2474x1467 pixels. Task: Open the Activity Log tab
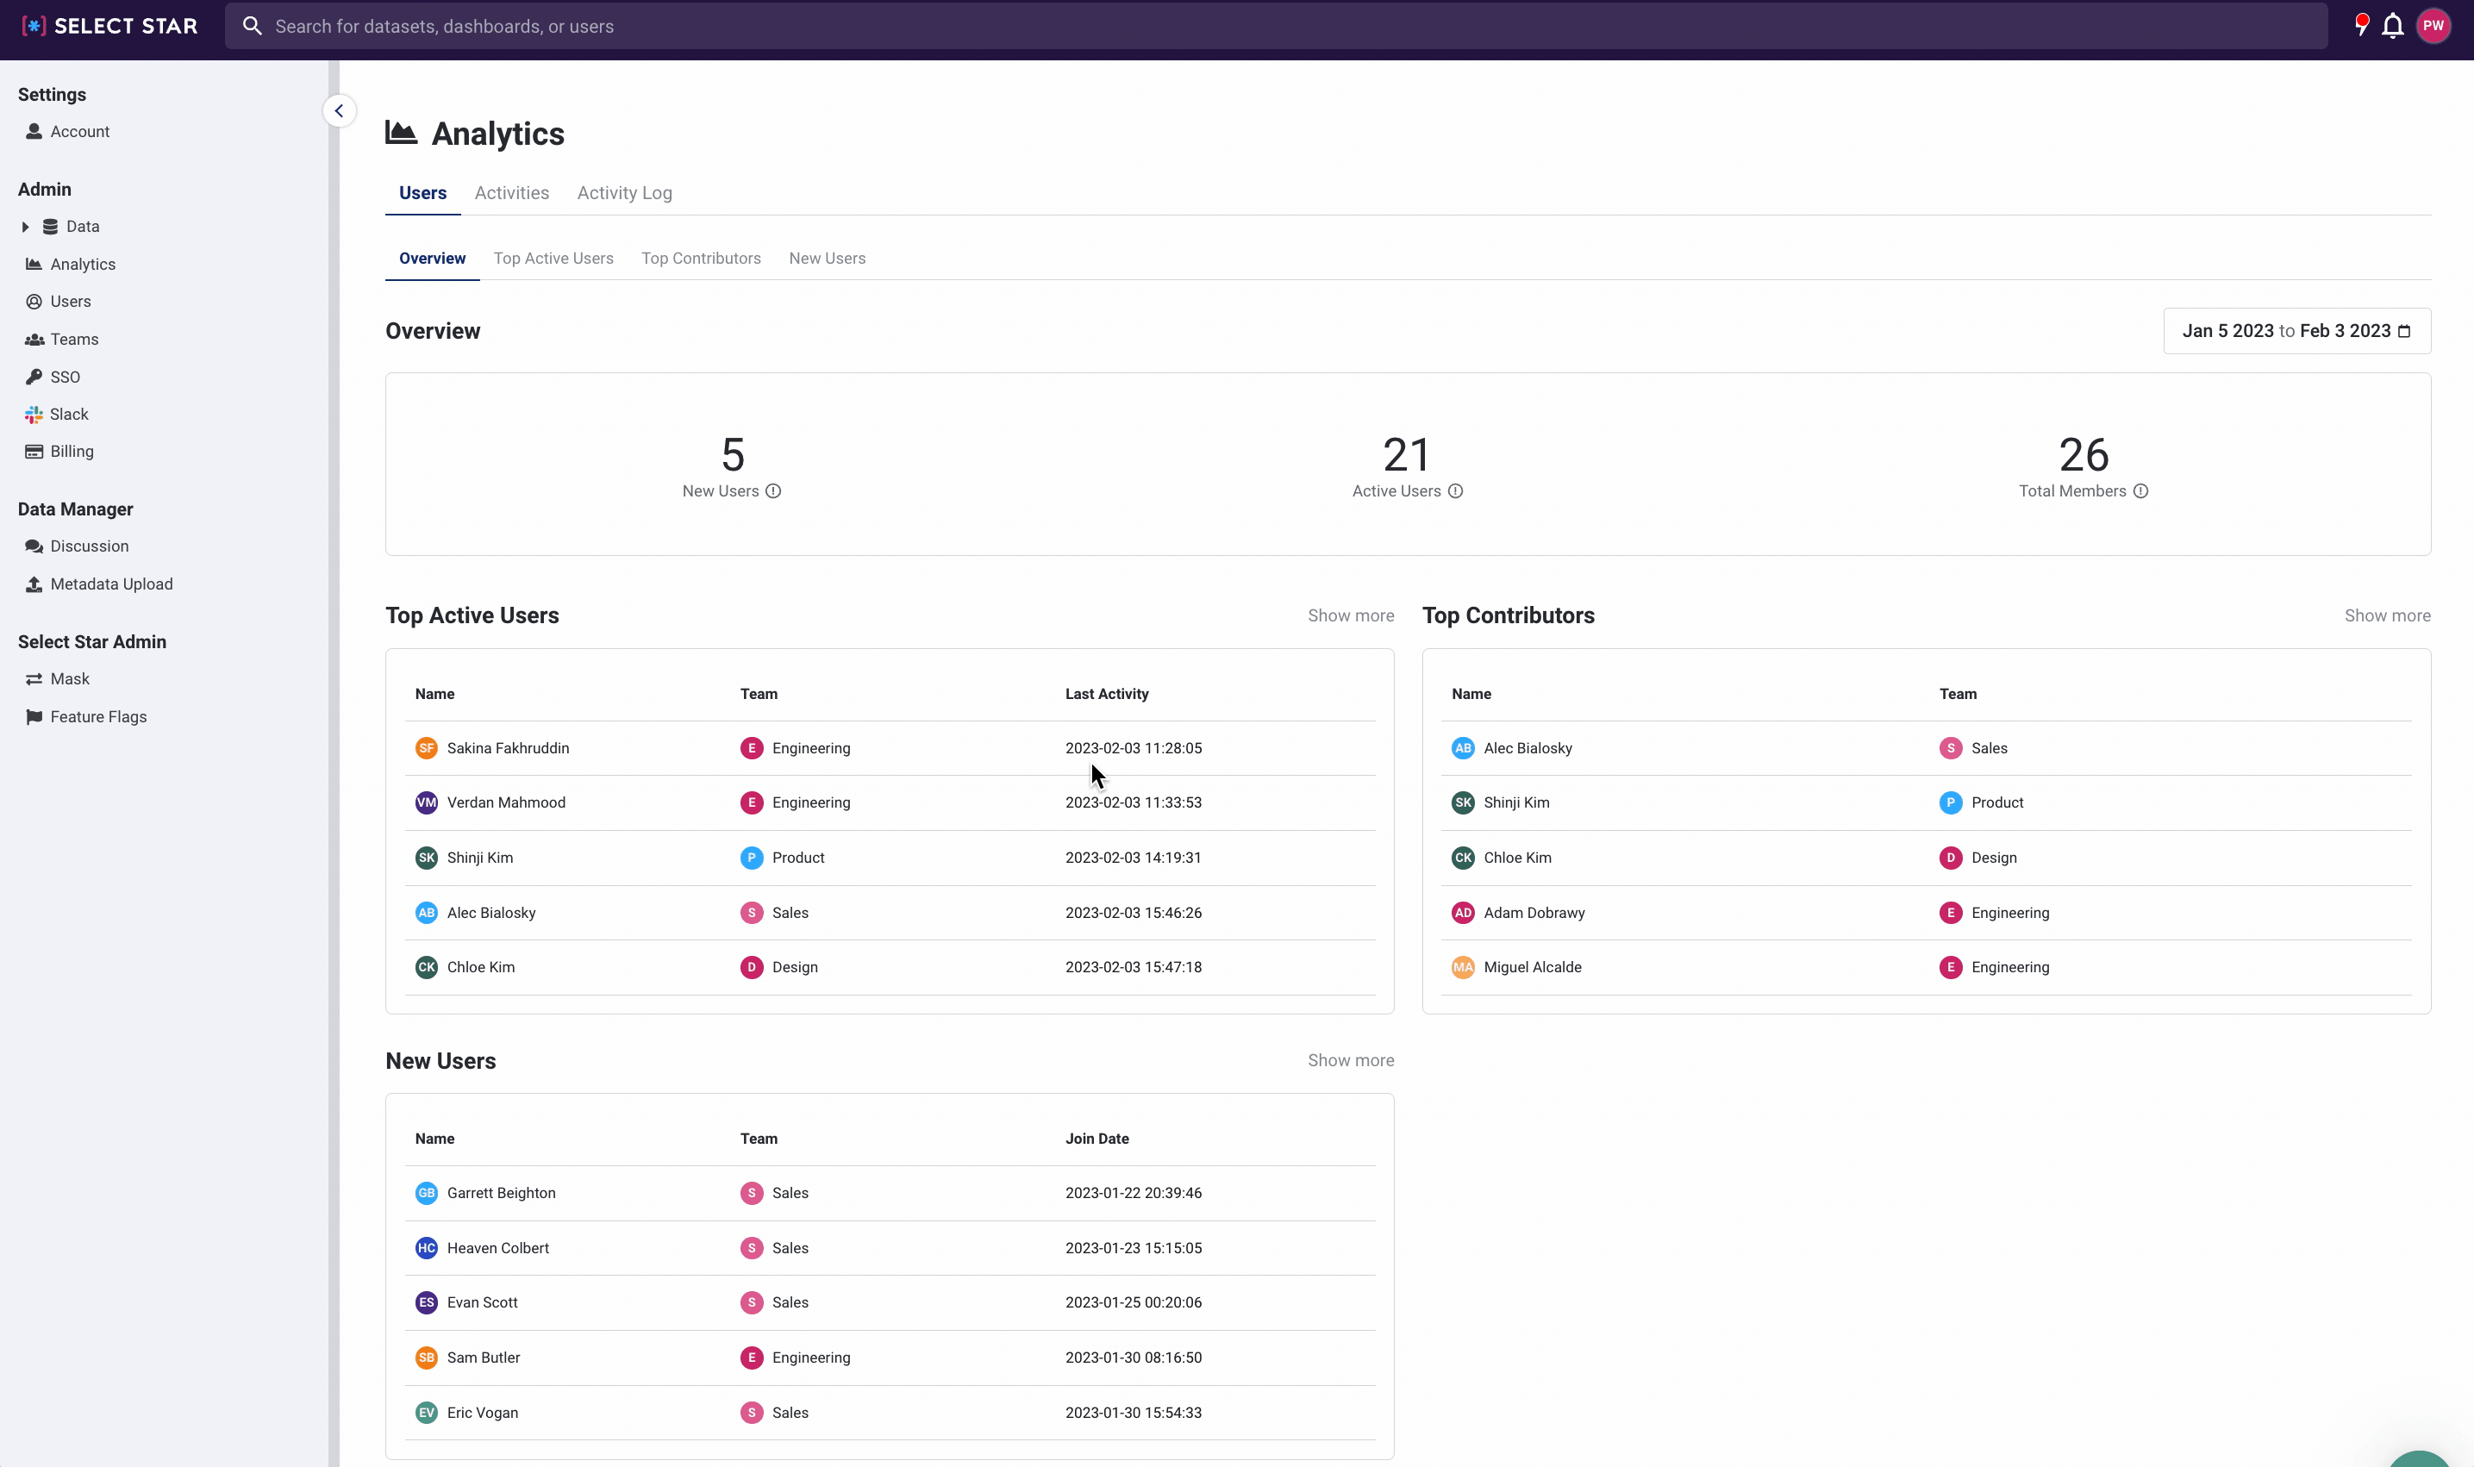pyautogui.click(x=624, y=193)
